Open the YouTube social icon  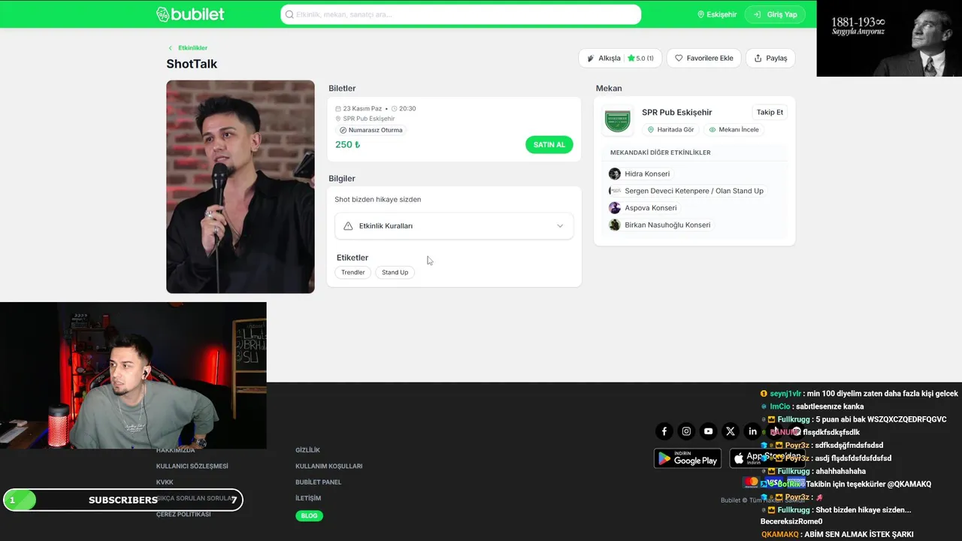[708, 431]
